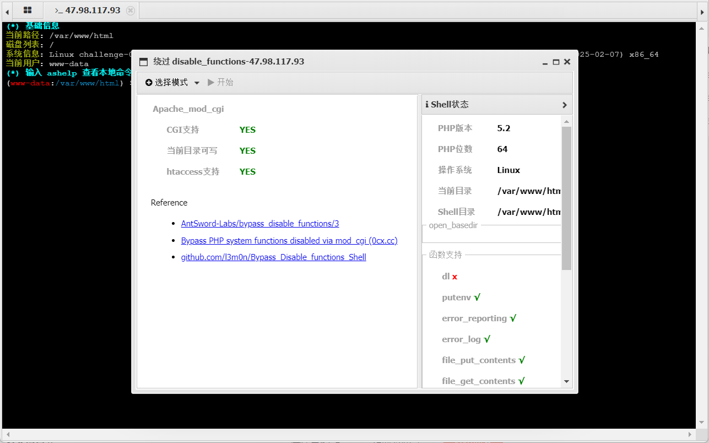709x443 pixels.
Task: Click the play triangle icon before 开始
Action: pyautogui.click(x=211, y=82)
